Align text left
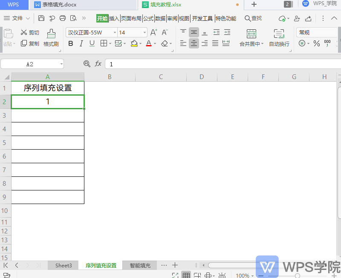This screenshot has height=278, width=341. coord(183,43)
